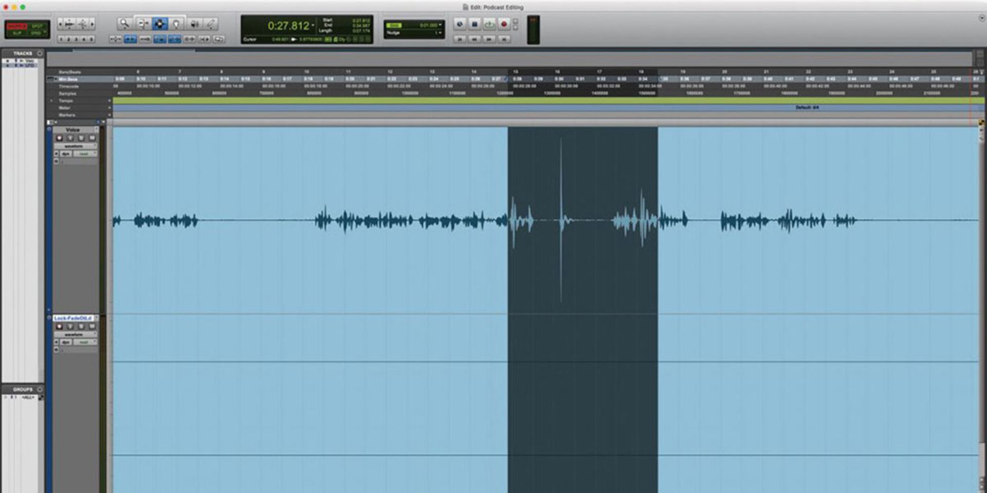
Task: Open the Grid value dropdown
Action: click(440, 25)
